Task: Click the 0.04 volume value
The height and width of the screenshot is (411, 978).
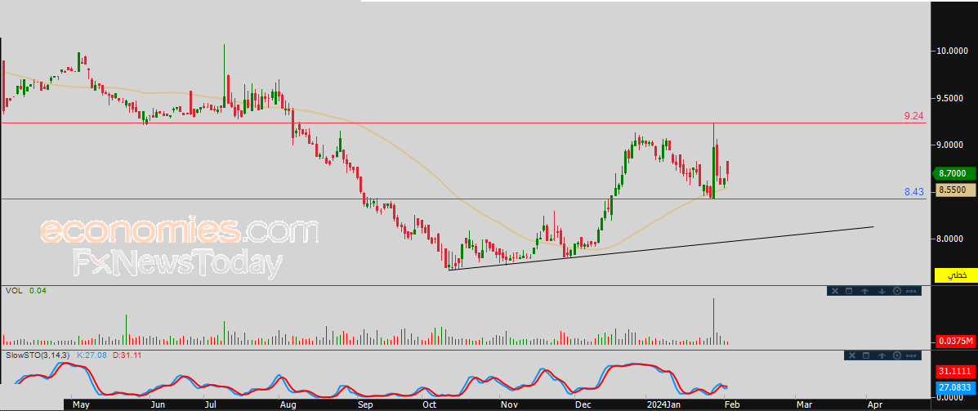Action: (x=37, y=291)
